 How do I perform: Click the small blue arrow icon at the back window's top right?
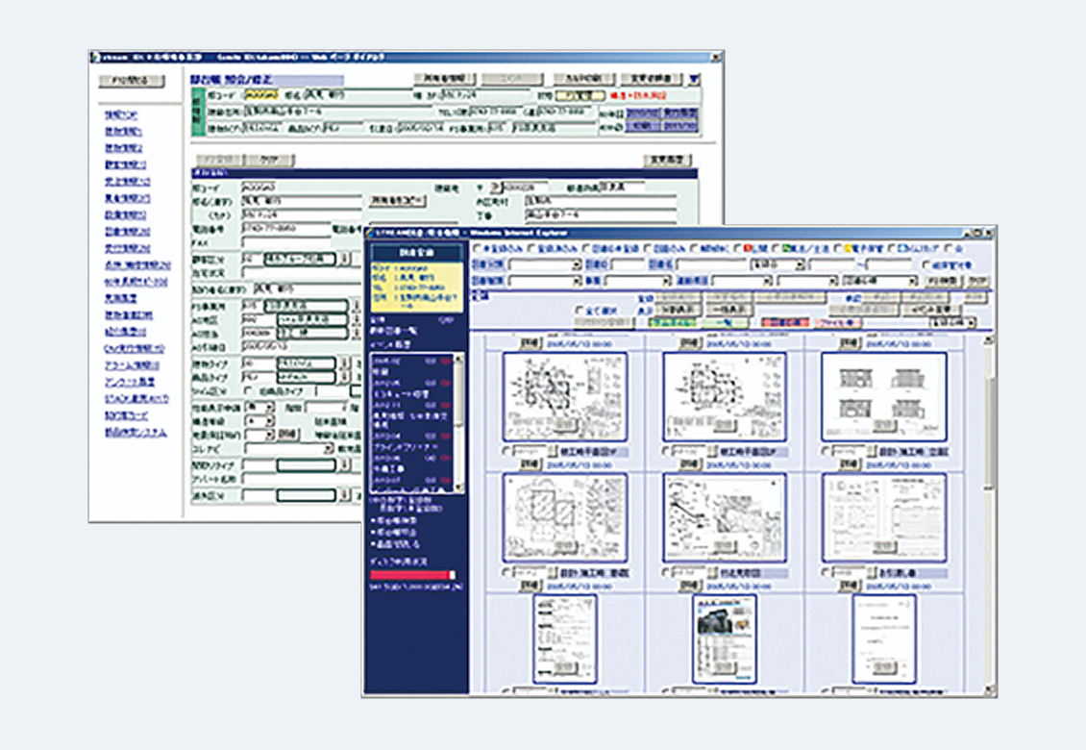click(694, 79)
